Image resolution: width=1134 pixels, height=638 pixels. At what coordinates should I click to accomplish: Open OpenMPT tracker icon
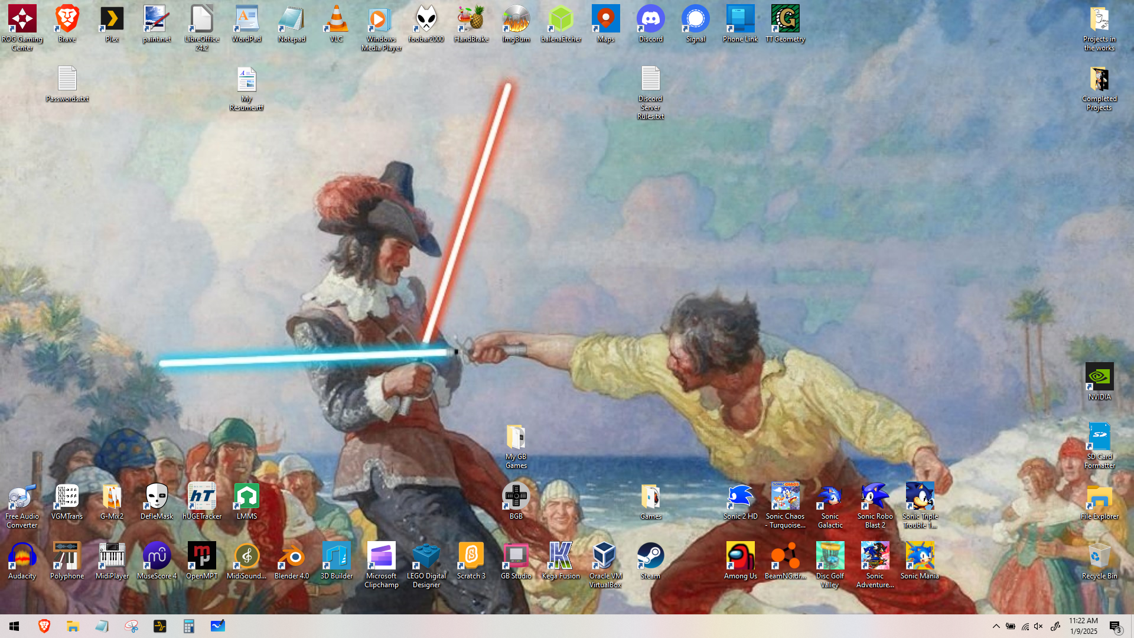coord(201,561)
